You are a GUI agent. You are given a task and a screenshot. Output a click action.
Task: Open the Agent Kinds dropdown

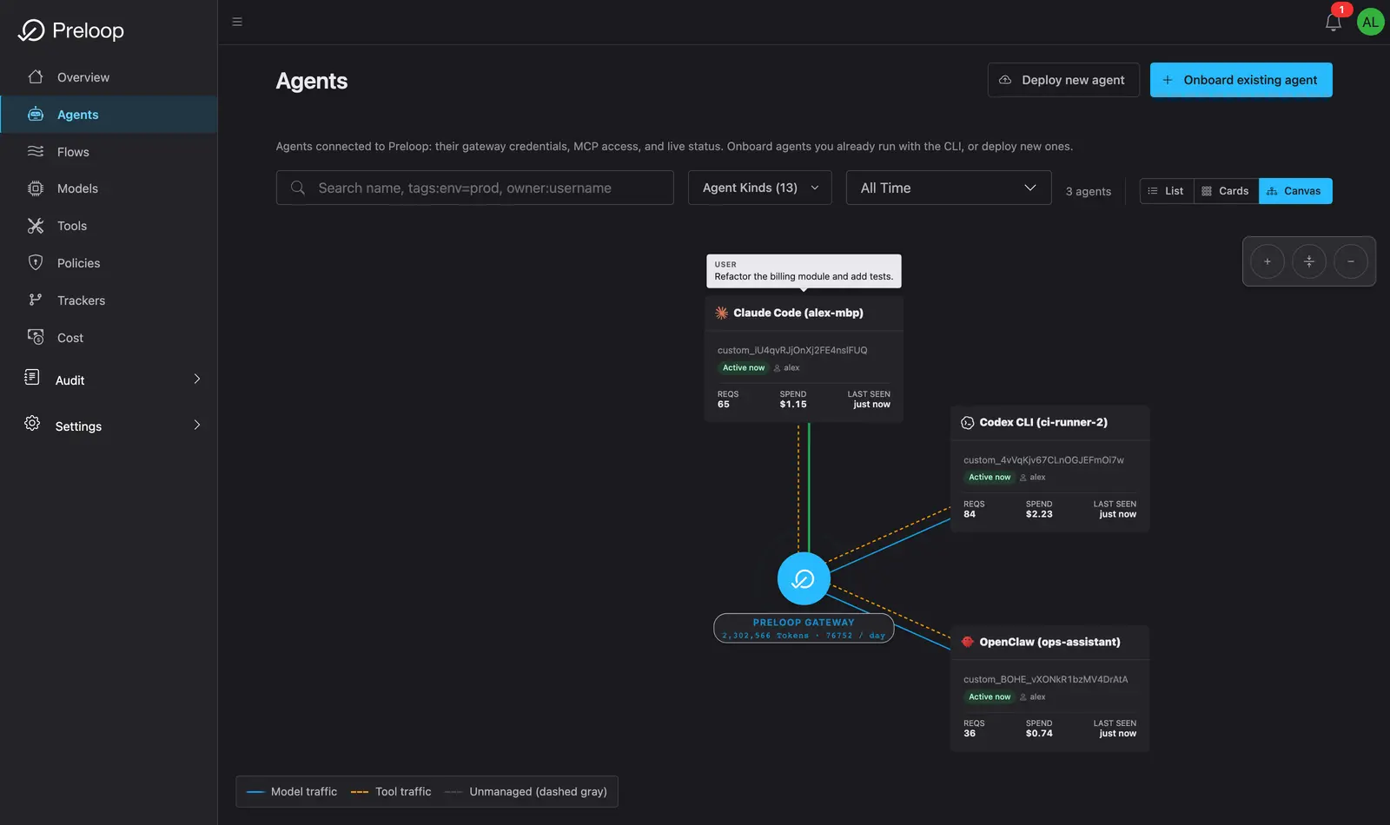(760, 188)
